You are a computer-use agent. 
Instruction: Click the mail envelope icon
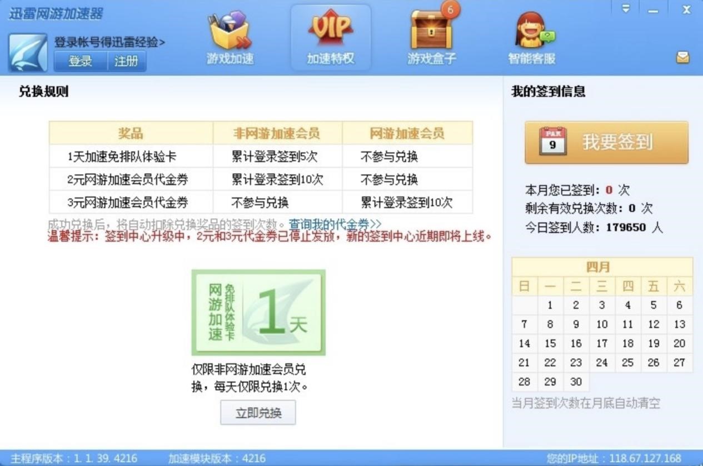(x=682, y=57)
